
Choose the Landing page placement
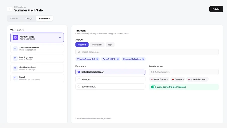pos(37,58)
